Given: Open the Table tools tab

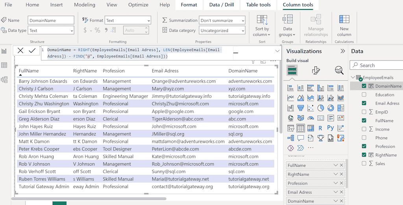Looking at the screenshot, I should coord(258,5).
